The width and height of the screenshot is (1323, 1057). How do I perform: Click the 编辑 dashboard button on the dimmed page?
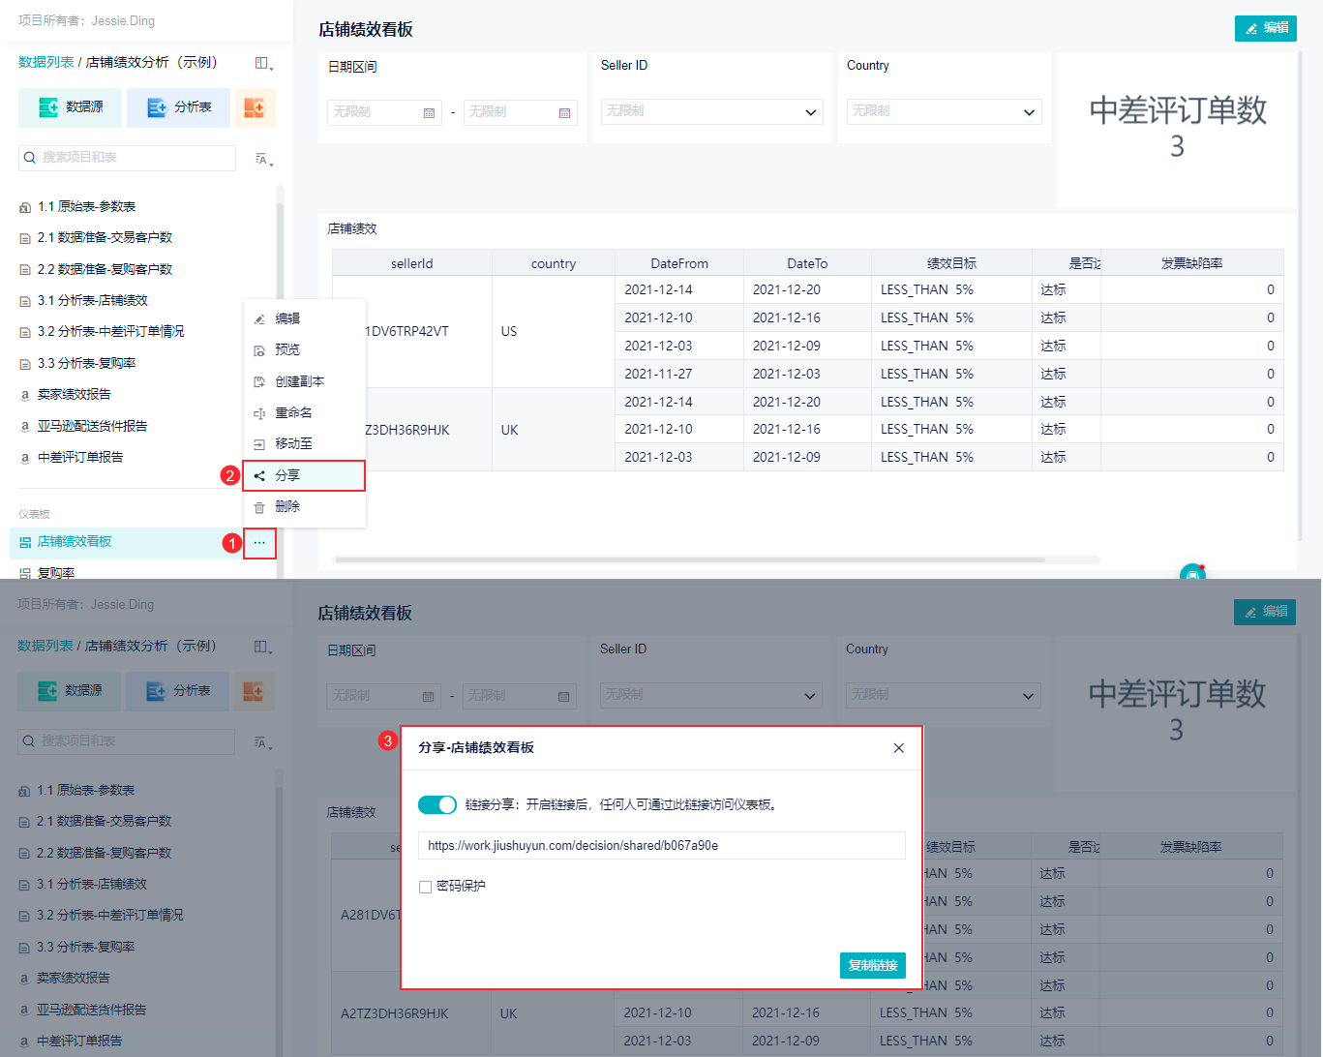pyautogui.click(x=1265, y=612)
